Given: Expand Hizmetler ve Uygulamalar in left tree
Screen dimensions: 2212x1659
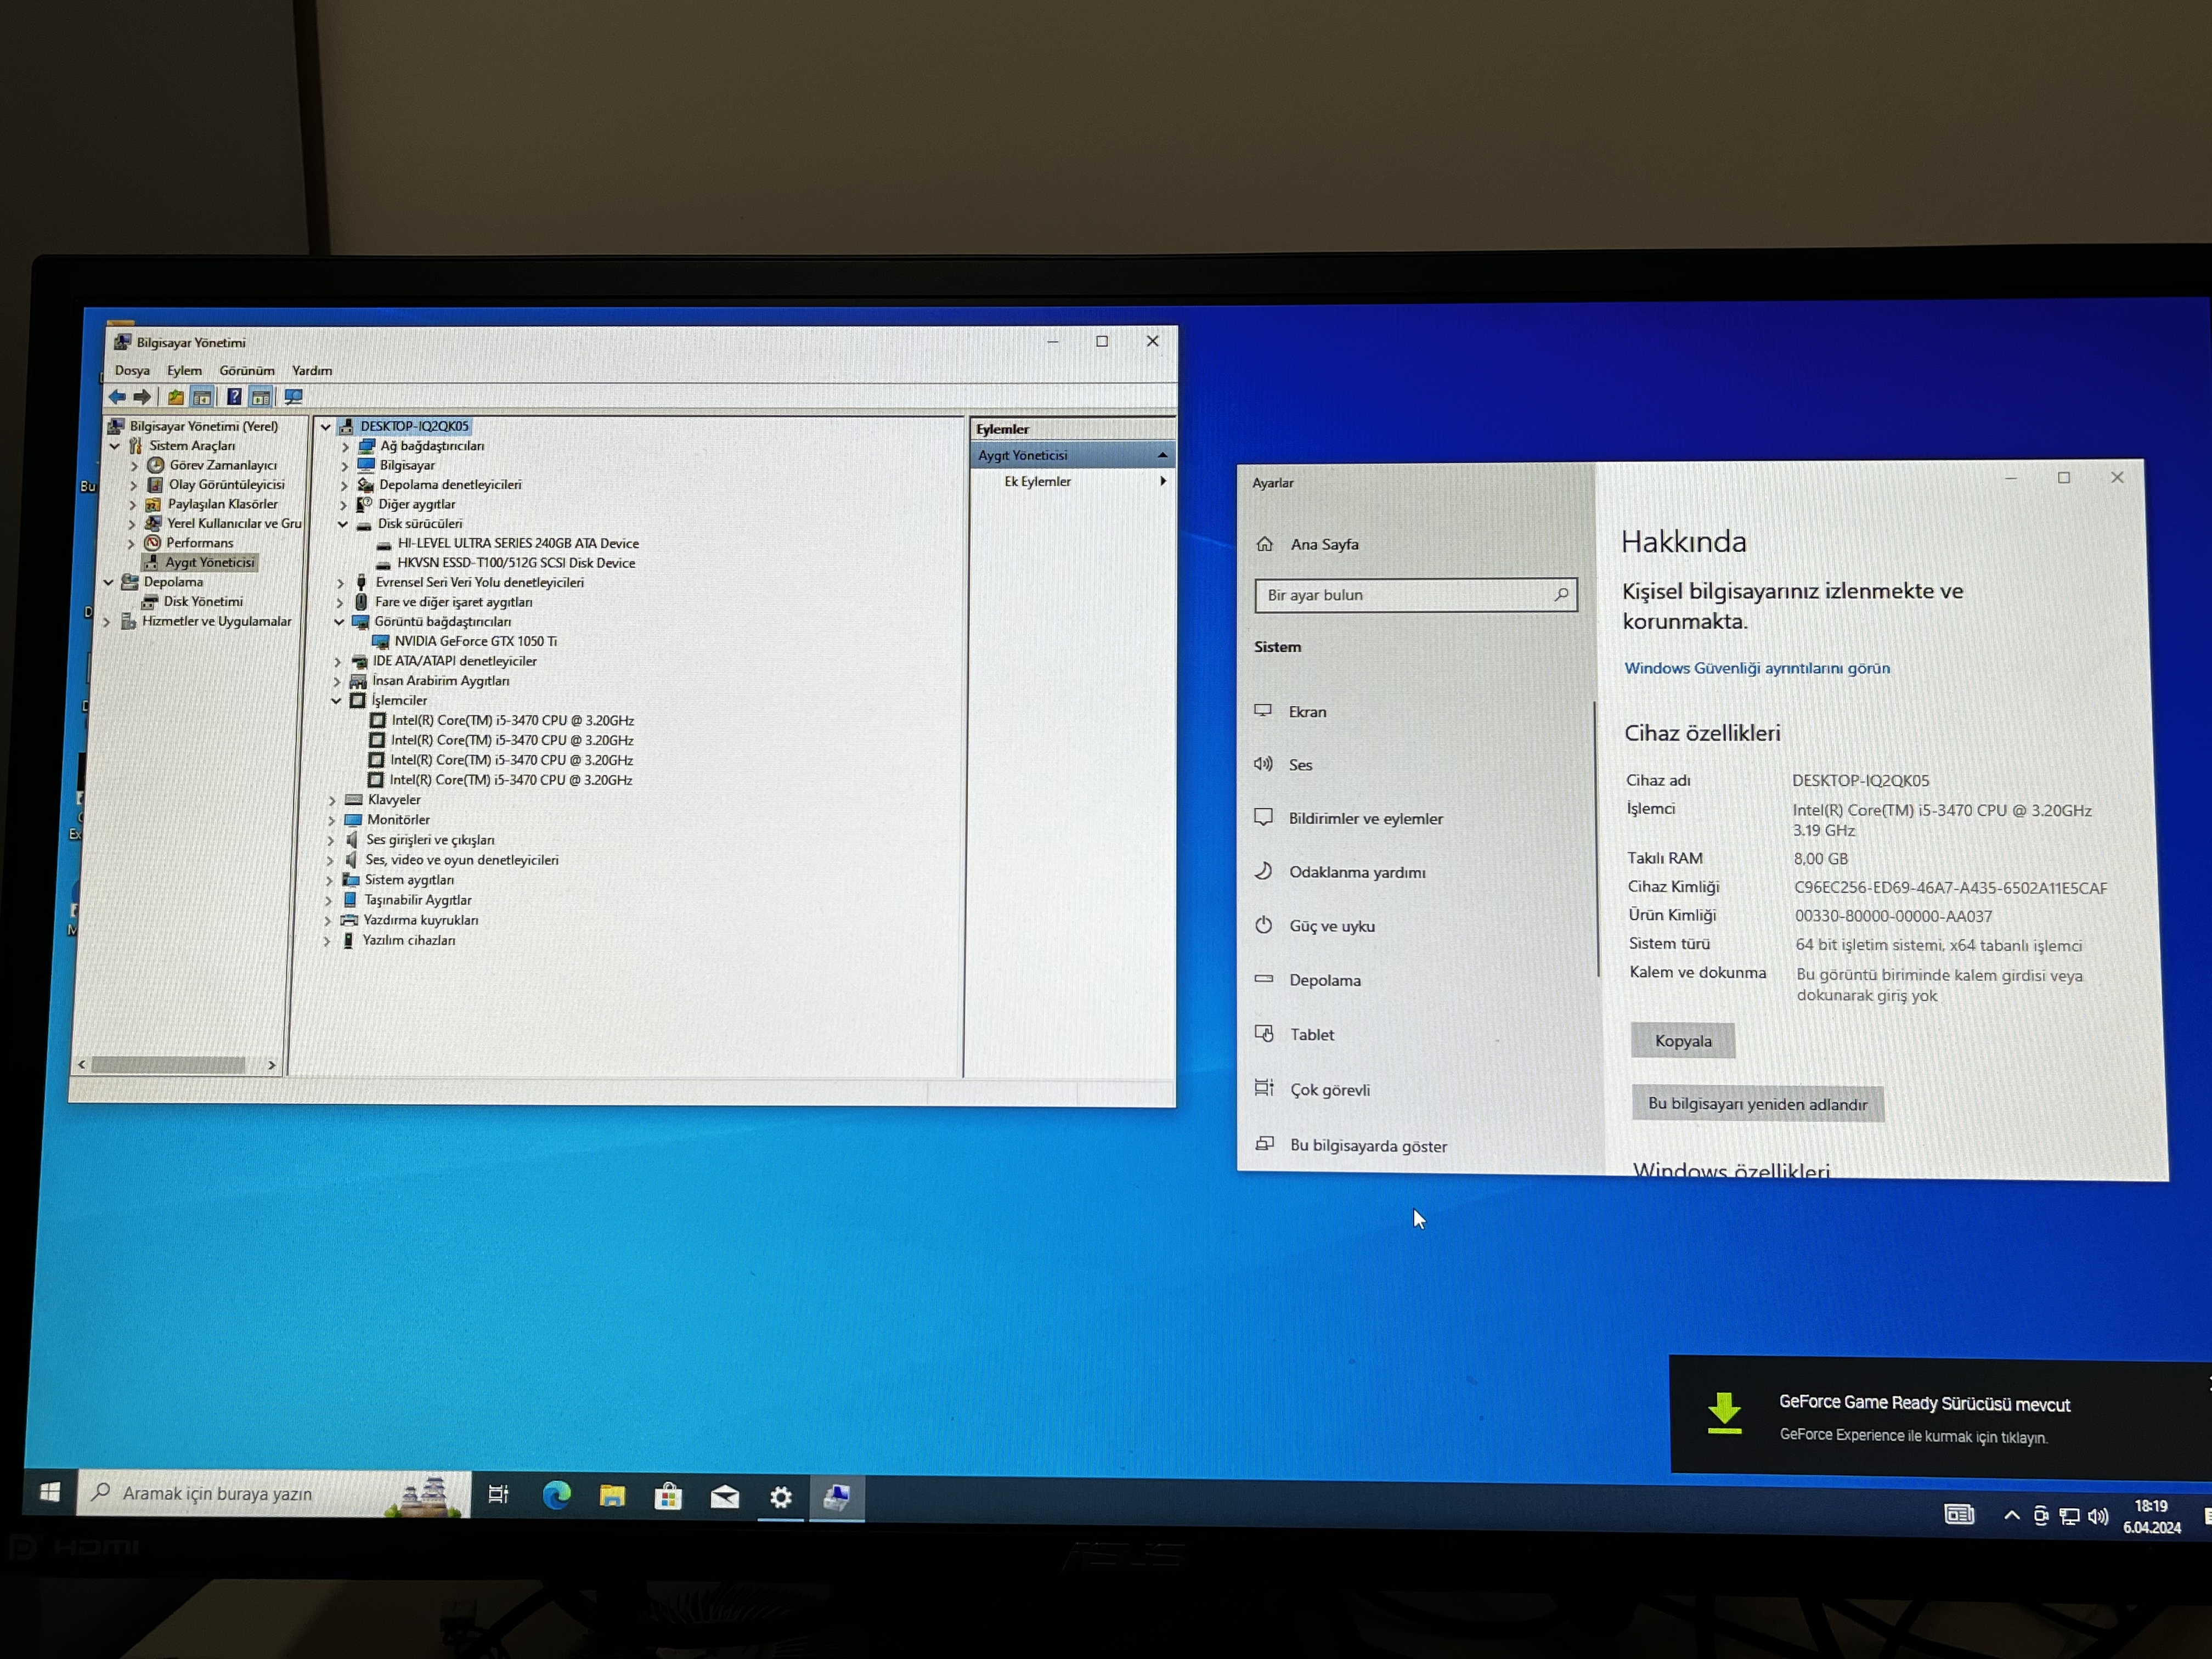Looking at the screenshot, I should pos(107,622).
